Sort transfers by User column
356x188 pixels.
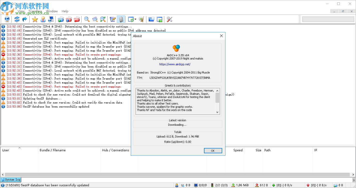(x=19, y=150)
